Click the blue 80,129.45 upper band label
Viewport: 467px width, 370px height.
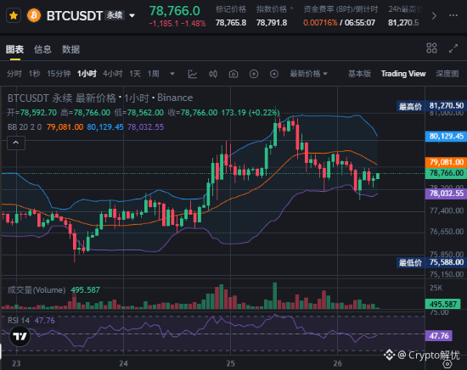tap(446, 137)
